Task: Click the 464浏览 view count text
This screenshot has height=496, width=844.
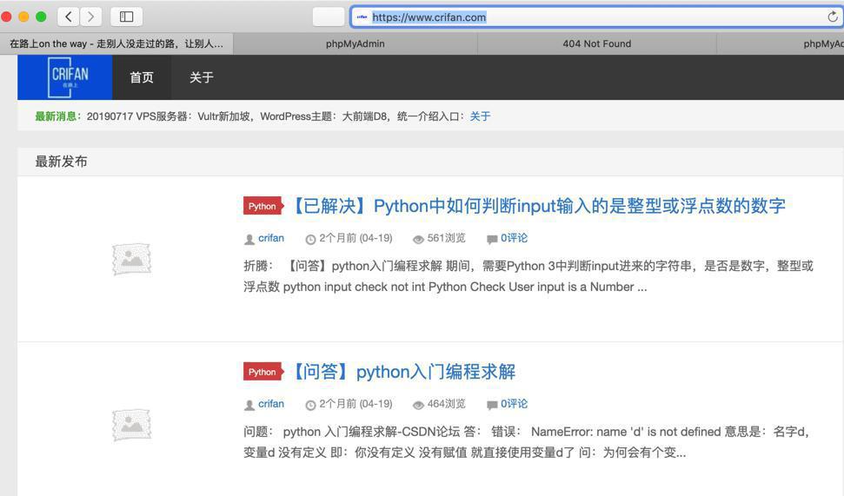Action: (x=446, y=403)
